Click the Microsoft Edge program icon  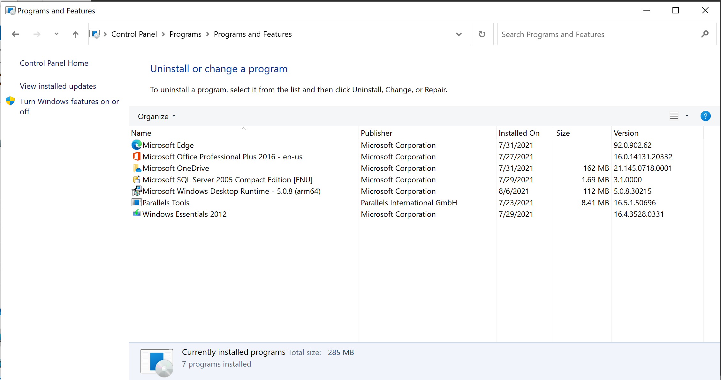pos(136,145)
